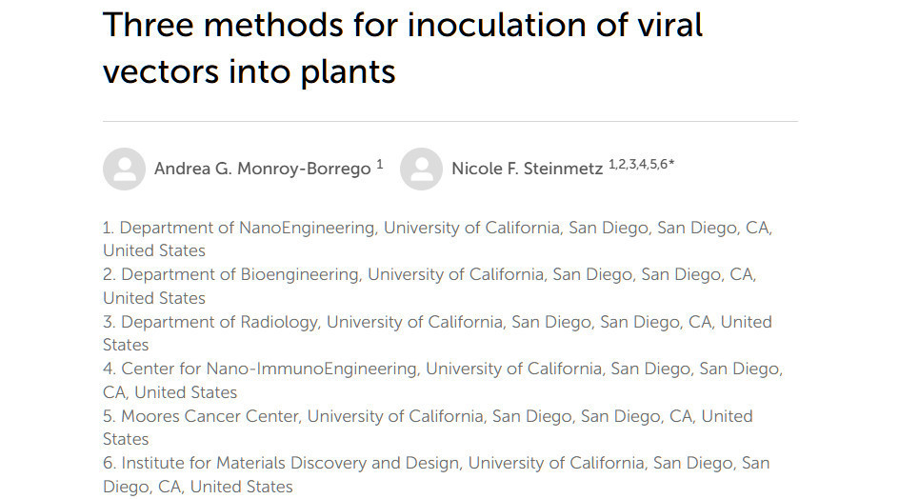Viewport: 899px width, 499px height.
Task: Select the Center for Nano-ImmunoEngineering affiliation
Action: pos(443,380)
